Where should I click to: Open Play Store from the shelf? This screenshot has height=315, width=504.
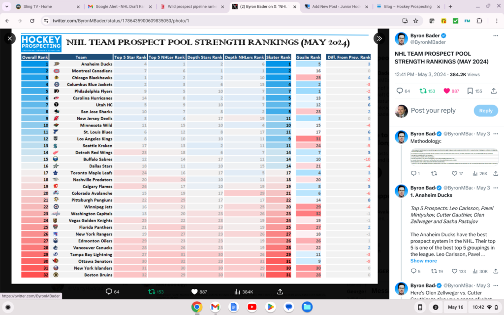tap(270, 307)
